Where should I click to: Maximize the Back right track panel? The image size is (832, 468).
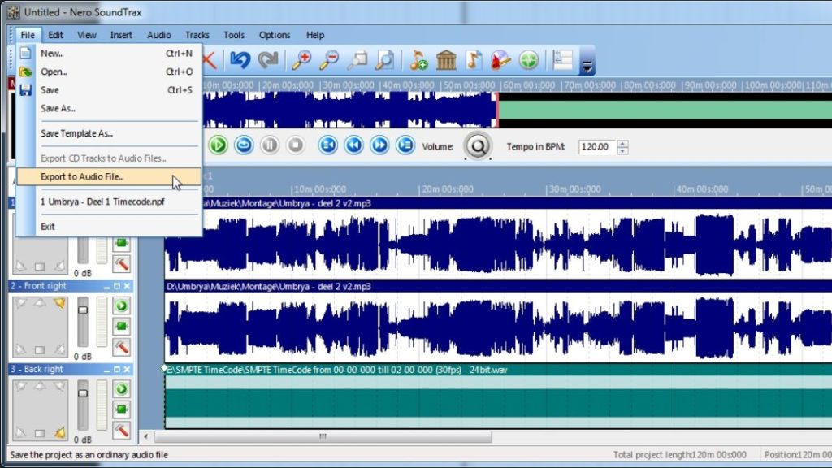(x=116, y=369)
